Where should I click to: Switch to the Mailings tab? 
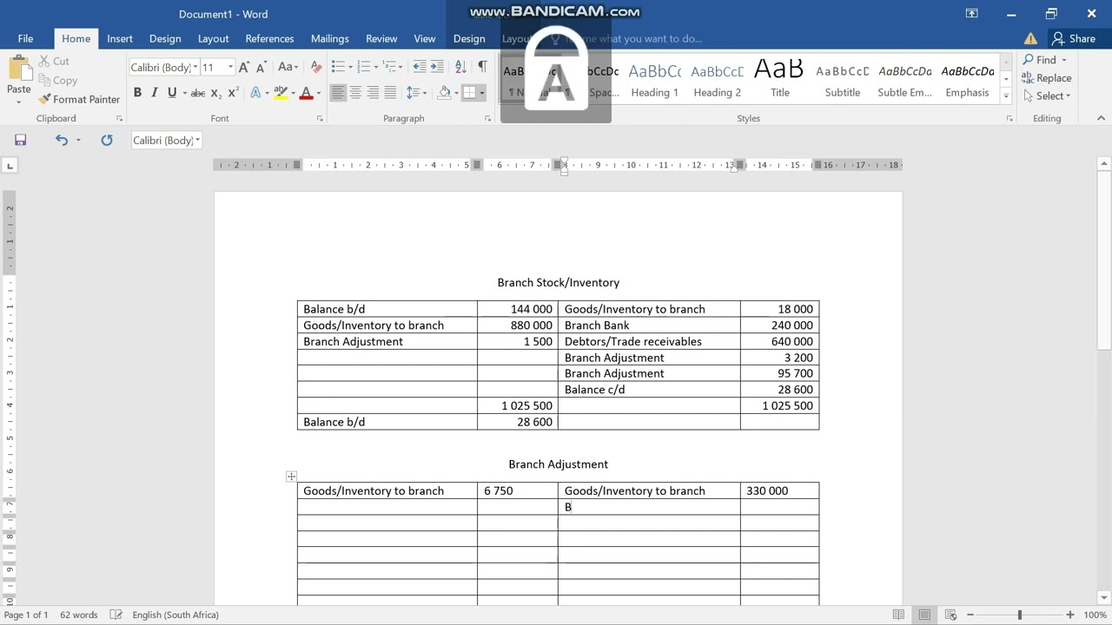(330, 38)
